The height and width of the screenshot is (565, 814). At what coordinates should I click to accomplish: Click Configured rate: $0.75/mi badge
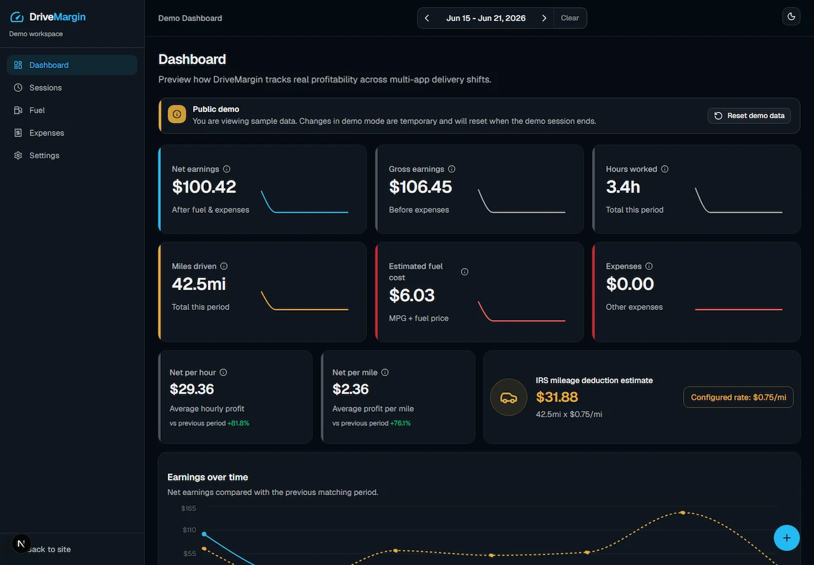(x=738, y=397)
